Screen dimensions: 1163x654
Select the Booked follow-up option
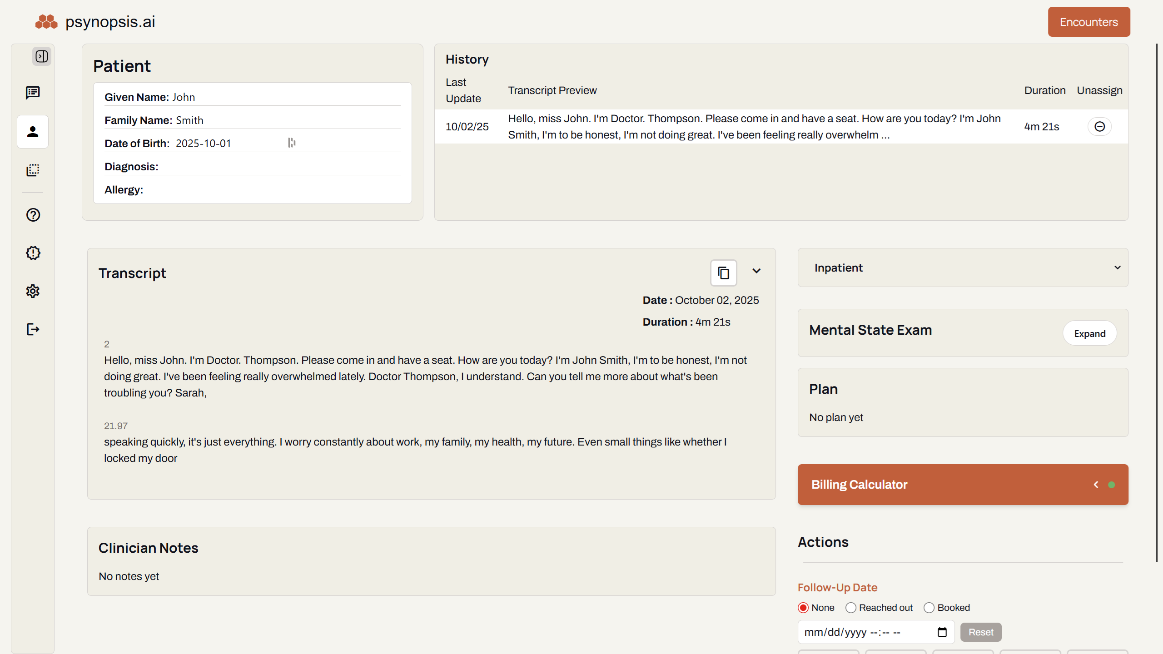click(929, 607)
